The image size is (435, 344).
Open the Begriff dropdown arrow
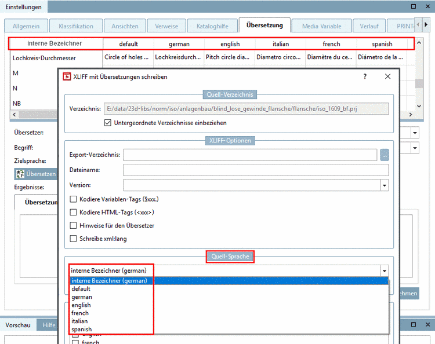click(x=415, y=148)
